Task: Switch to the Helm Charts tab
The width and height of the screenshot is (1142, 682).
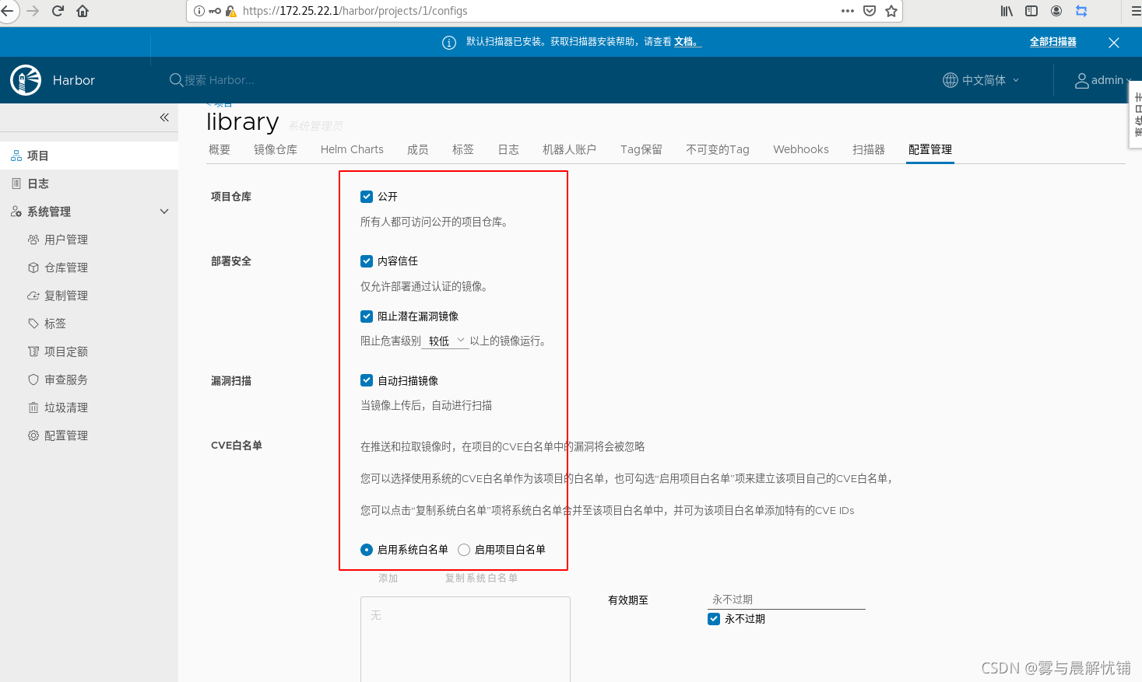Action: 352,149
